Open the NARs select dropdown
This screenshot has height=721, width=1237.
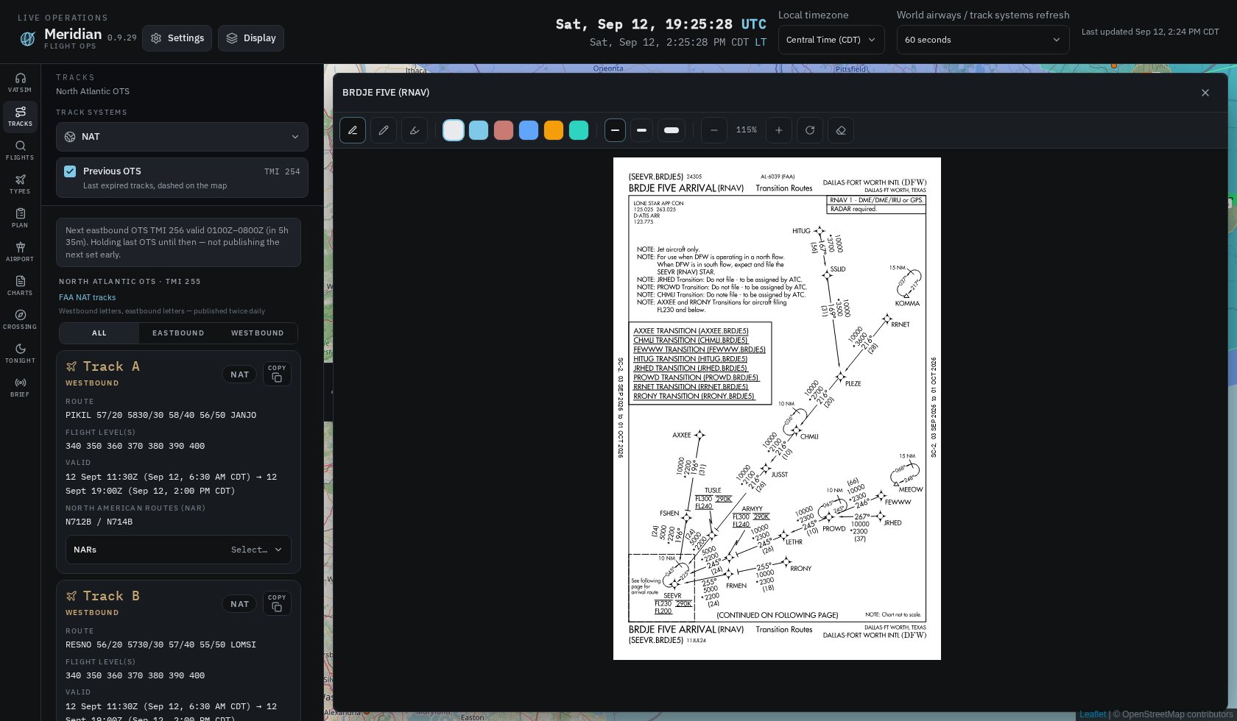click(x=178, y=550)
